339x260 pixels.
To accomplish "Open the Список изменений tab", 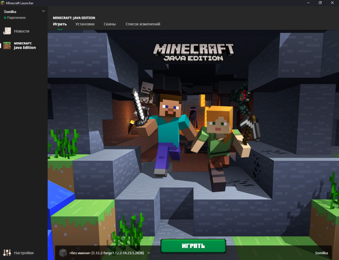I will click(143, 24).
